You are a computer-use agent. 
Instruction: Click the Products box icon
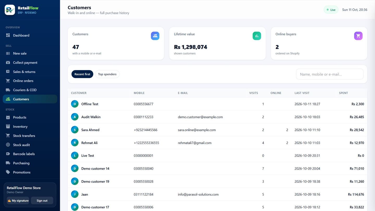8,117
